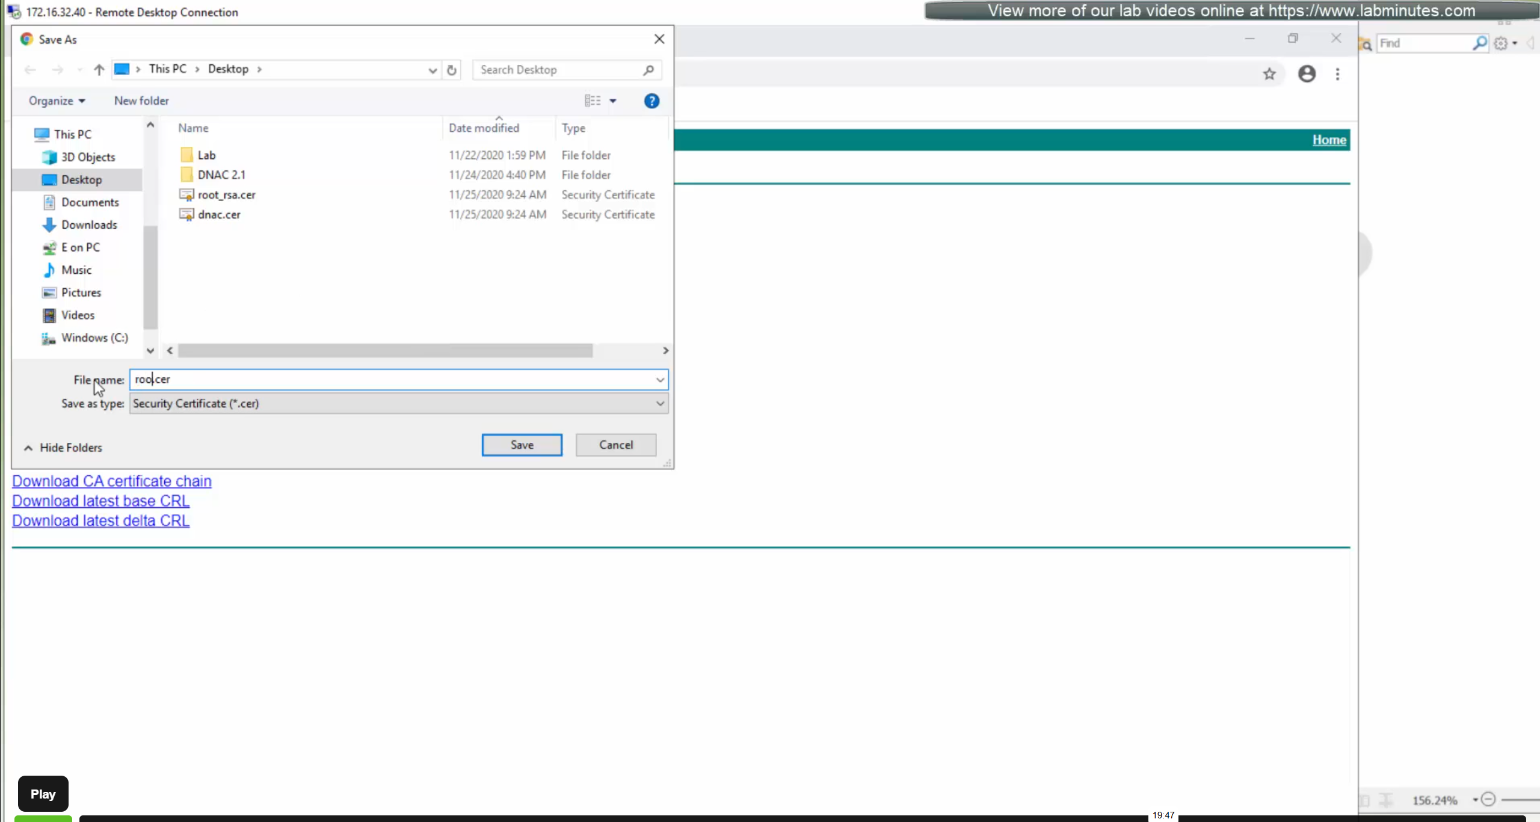Select root_rsa.cer certificate file
This screenshot has width=1540, height=822.
(x=226, y=195)
